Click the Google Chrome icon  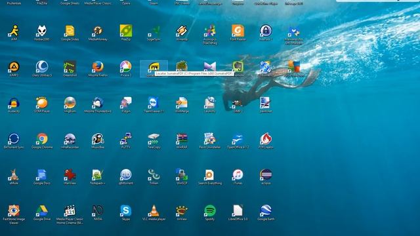(x=42, y=139)
